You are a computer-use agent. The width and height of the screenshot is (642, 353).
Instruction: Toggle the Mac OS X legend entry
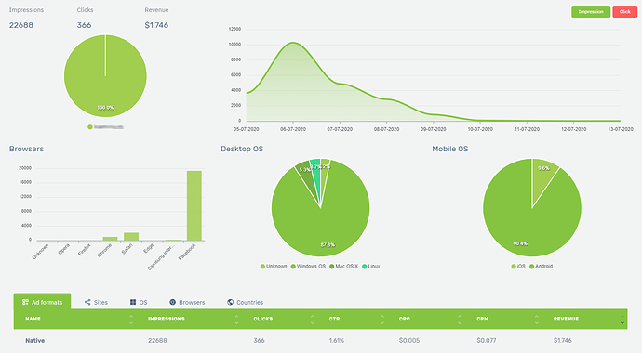tap(343, 266)
